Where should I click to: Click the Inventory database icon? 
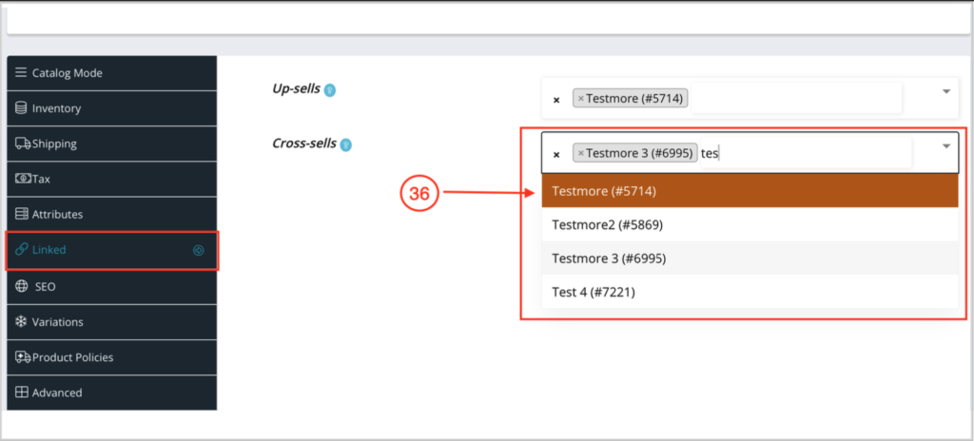tap(21, 108)
